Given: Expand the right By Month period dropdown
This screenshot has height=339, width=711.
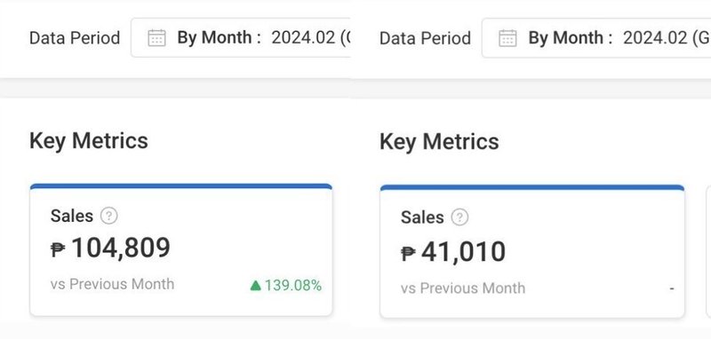Looking at the screenshot, I should pyautogui.click(x=596, y=38).
